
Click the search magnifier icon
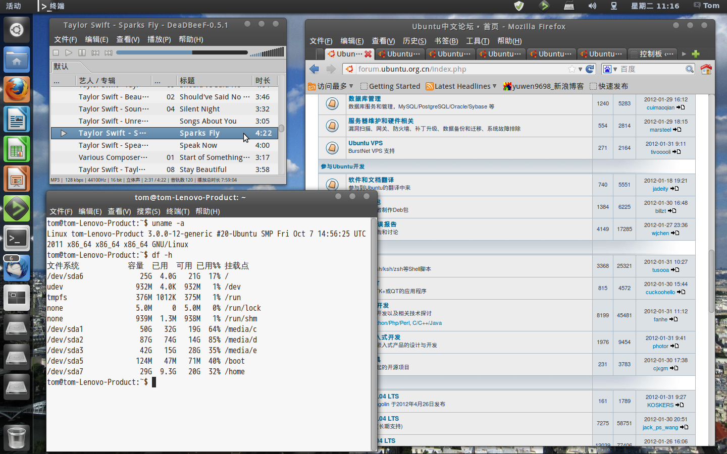coord(690,69)
